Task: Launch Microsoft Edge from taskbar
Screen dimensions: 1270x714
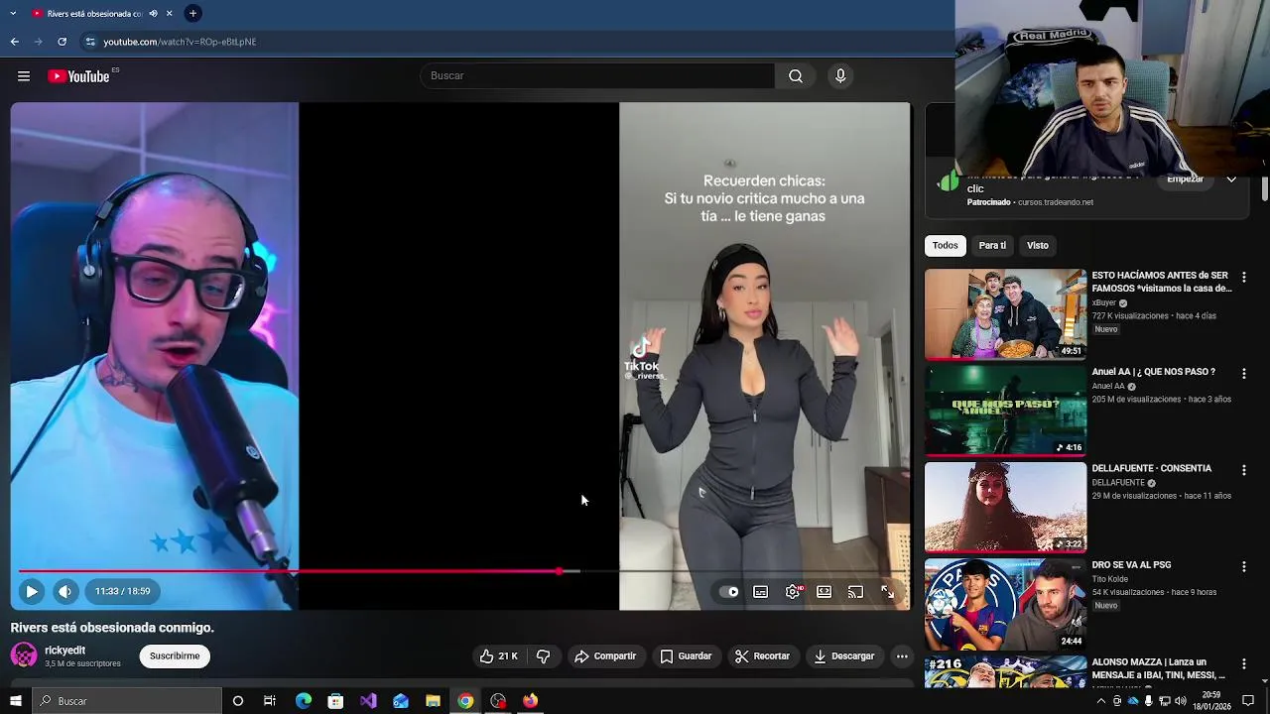Action: point(304,701)
